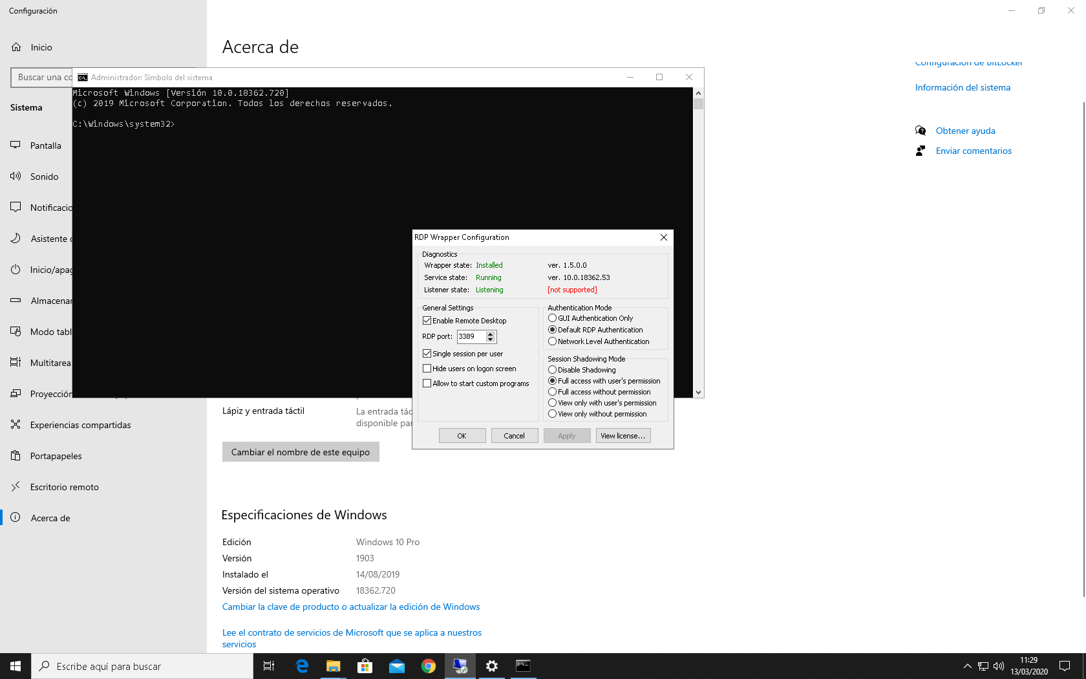Launch Microsoft Store from the taskbar

point(365,666)
